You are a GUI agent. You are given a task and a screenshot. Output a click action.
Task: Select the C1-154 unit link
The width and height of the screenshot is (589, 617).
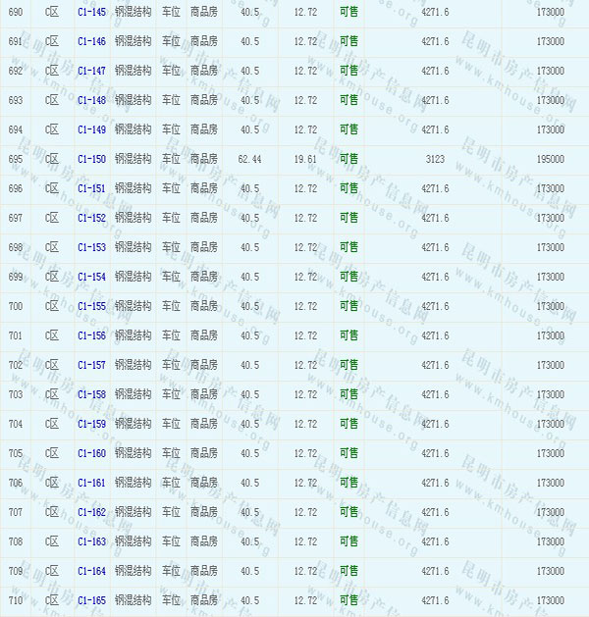pyautogui.click(x=91, y=278)
